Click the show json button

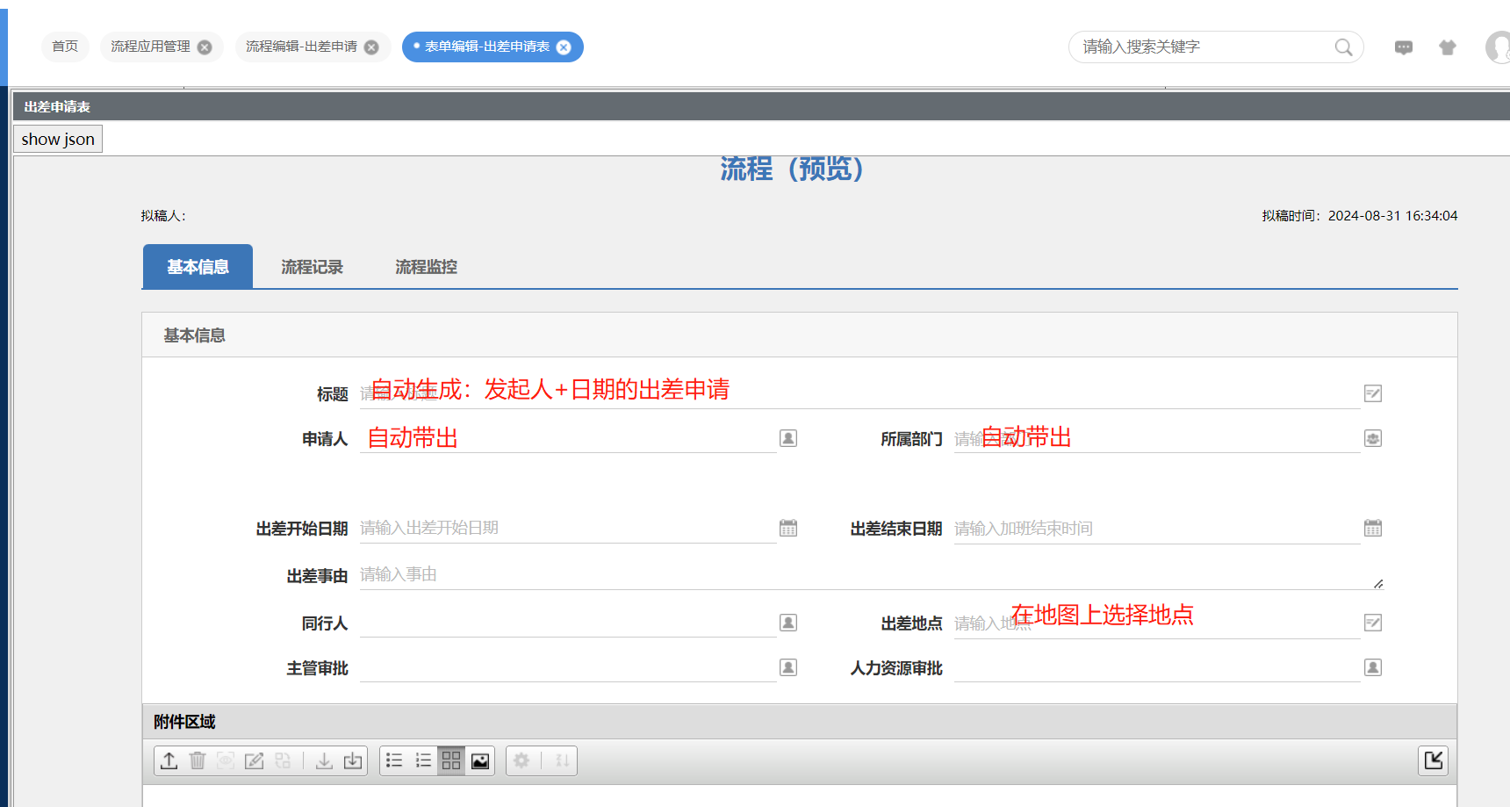point(58,139)
